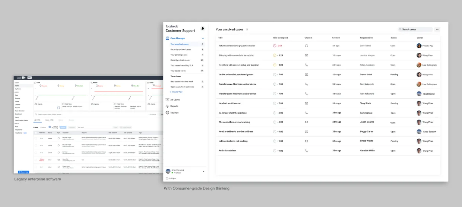Click the Search queue input field

[x=416, y=29]
